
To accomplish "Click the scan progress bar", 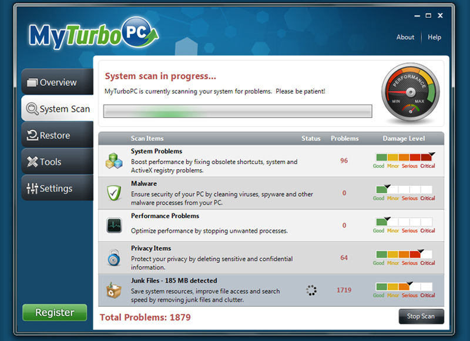I will click(x=238, y=111).
